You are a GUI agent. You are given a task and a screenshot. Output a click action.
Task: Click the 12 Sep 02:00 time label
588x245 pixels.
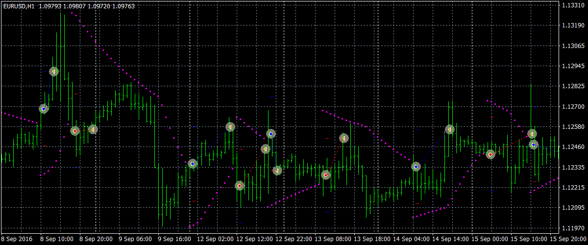pyautogui.click(x=215, y=240)
